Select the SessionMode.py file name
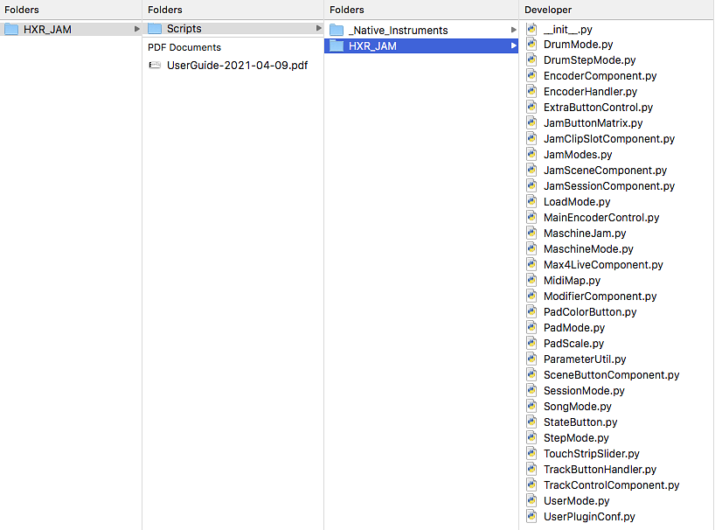 584,390
